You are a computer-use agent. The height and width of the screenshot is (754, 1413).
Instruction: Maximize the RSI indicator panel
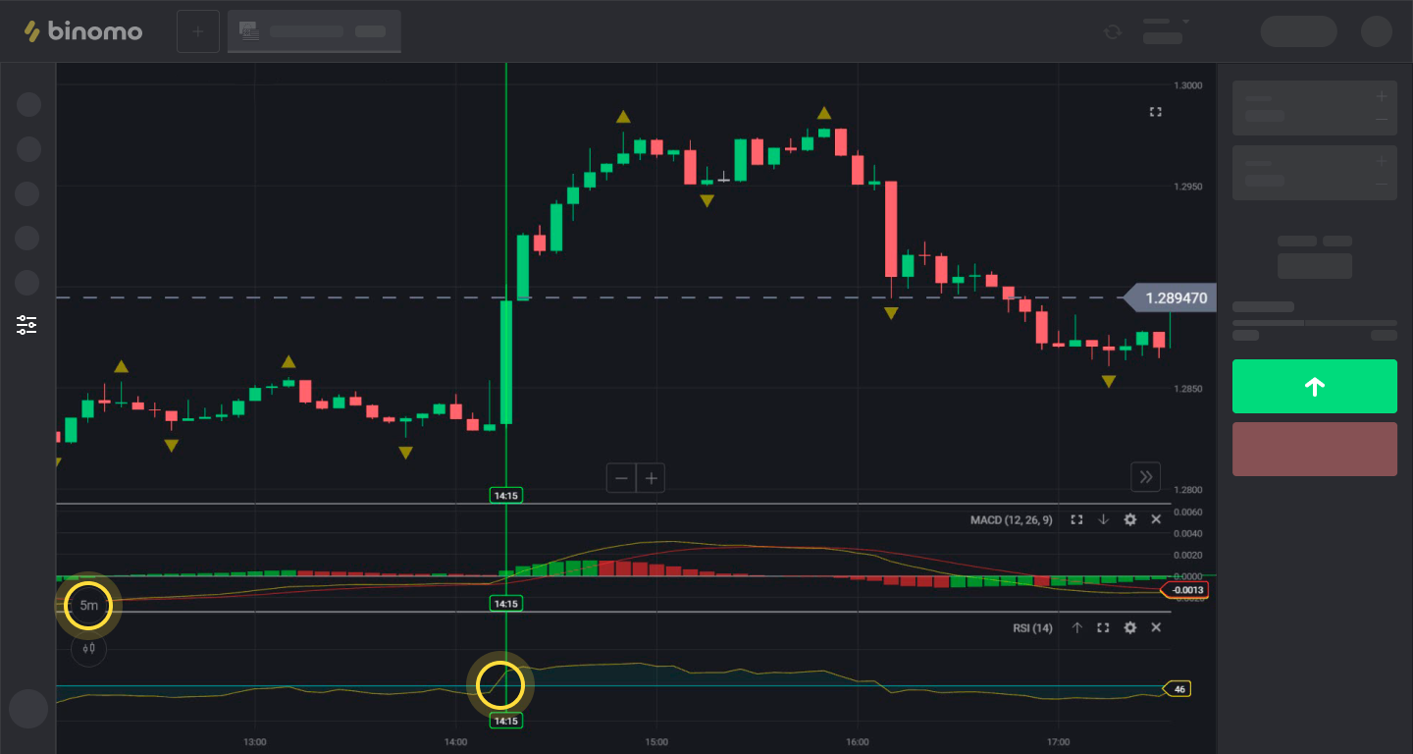1103,627
